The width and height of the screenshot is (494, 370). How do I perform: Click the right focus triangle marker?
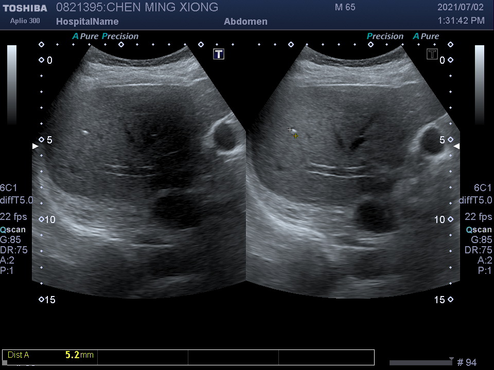pos(456,146)
